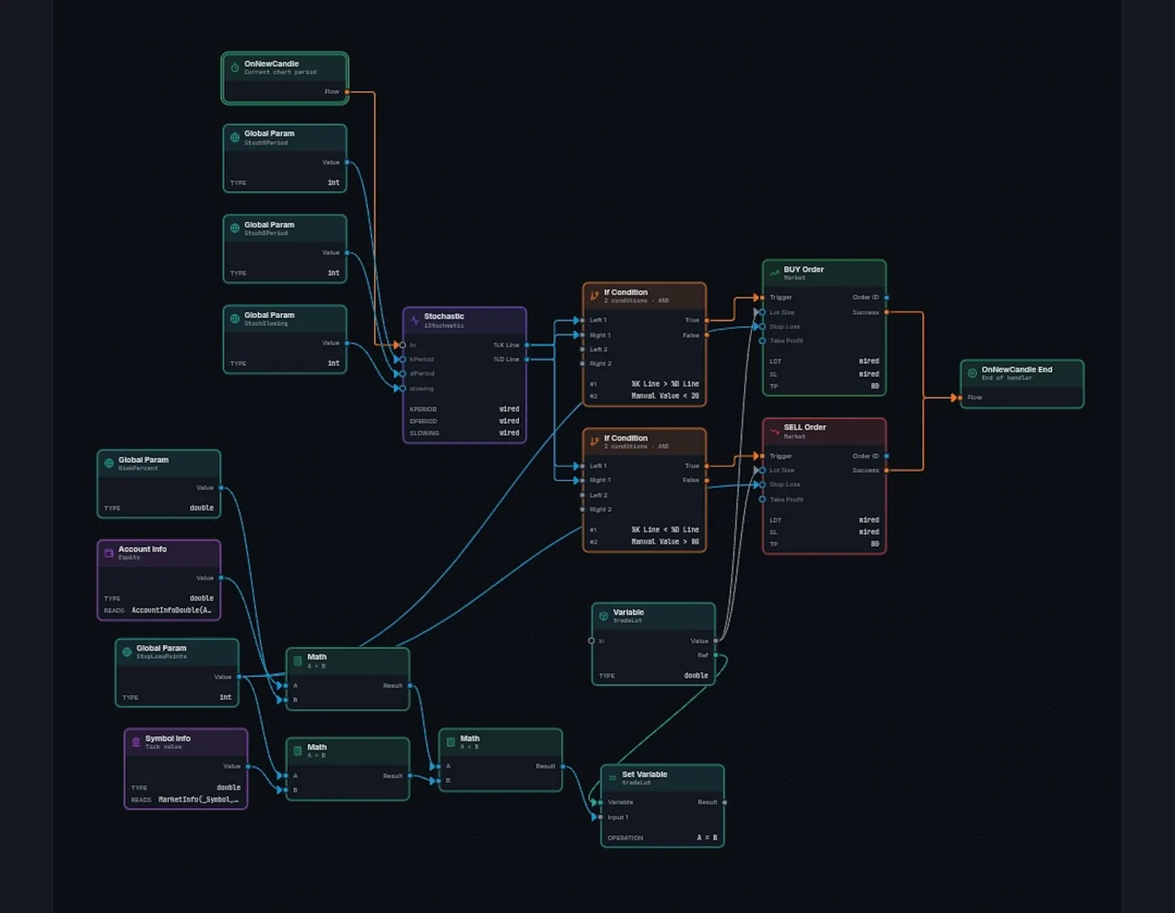This screenshot has height=913, width=1175.
Task: Click the BUY Order's Order ID output port
Action: pos(886,297)
